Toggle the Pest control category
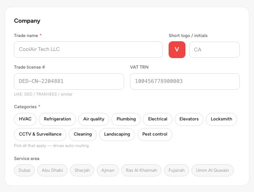The image size is (254, 192). point(155,134)
